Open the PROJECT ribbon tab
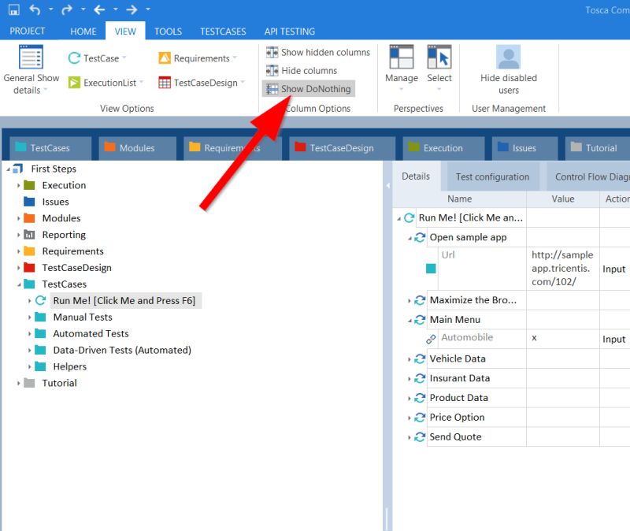630x531 pixels. point(28,31)
